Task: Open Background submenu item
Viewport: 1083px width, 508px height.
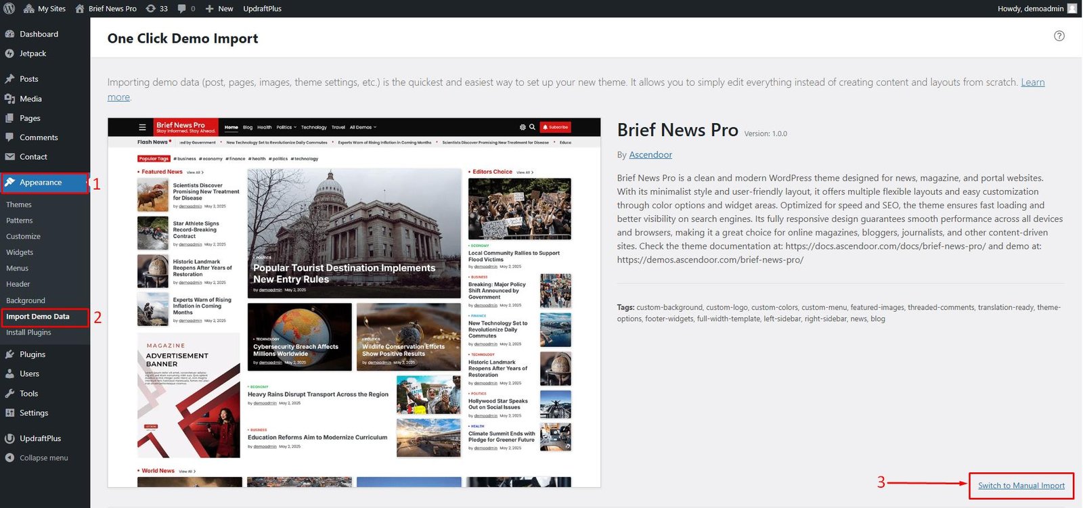Action: [x=26, y=300]
